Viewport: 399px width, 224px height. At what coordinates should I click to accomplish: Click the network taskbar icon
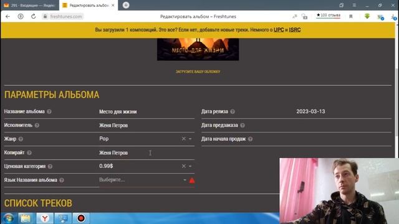[x=63, y=218]
